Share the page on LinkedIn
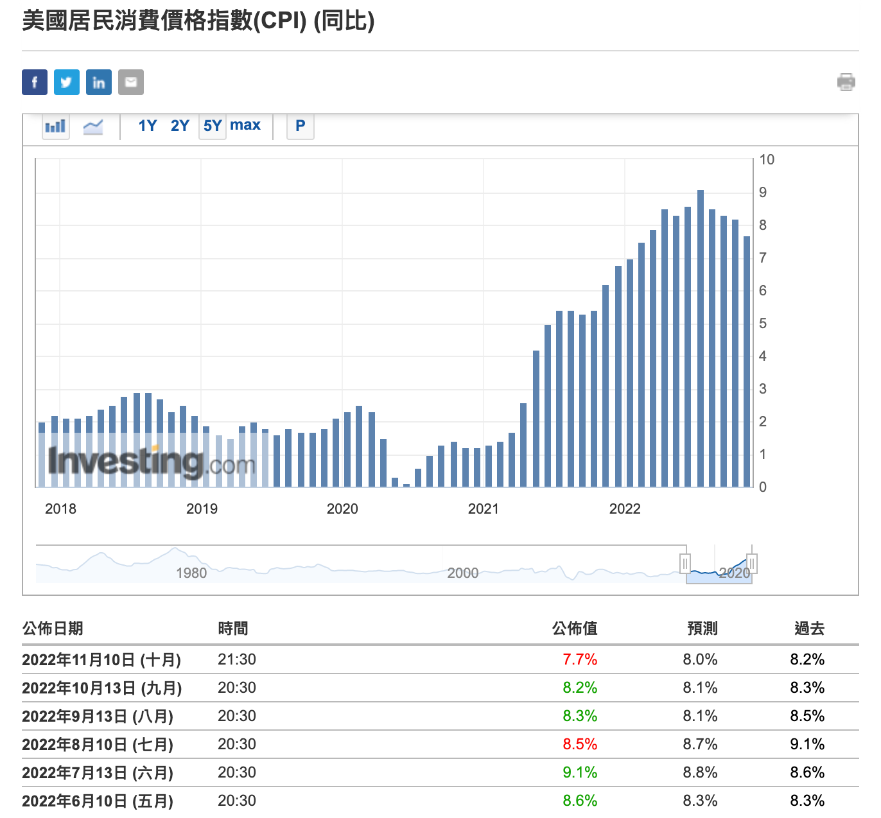881x818 pixels. tap(99, 82)
